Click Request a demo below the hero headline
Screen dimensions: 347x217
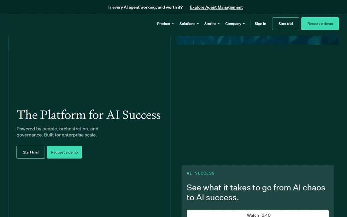64,152
